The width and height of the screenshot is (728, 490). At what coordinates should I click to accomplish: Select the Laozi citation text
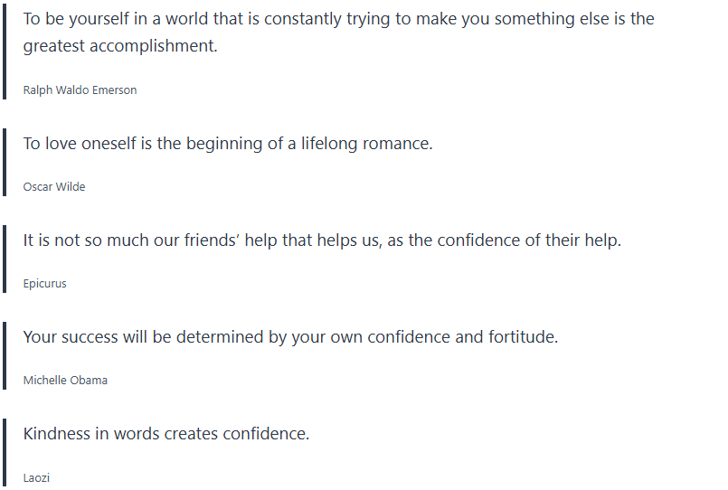click(36, 477)
